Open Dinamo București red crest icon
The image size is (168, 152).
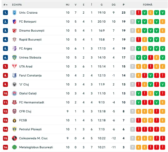coord(14,31)
